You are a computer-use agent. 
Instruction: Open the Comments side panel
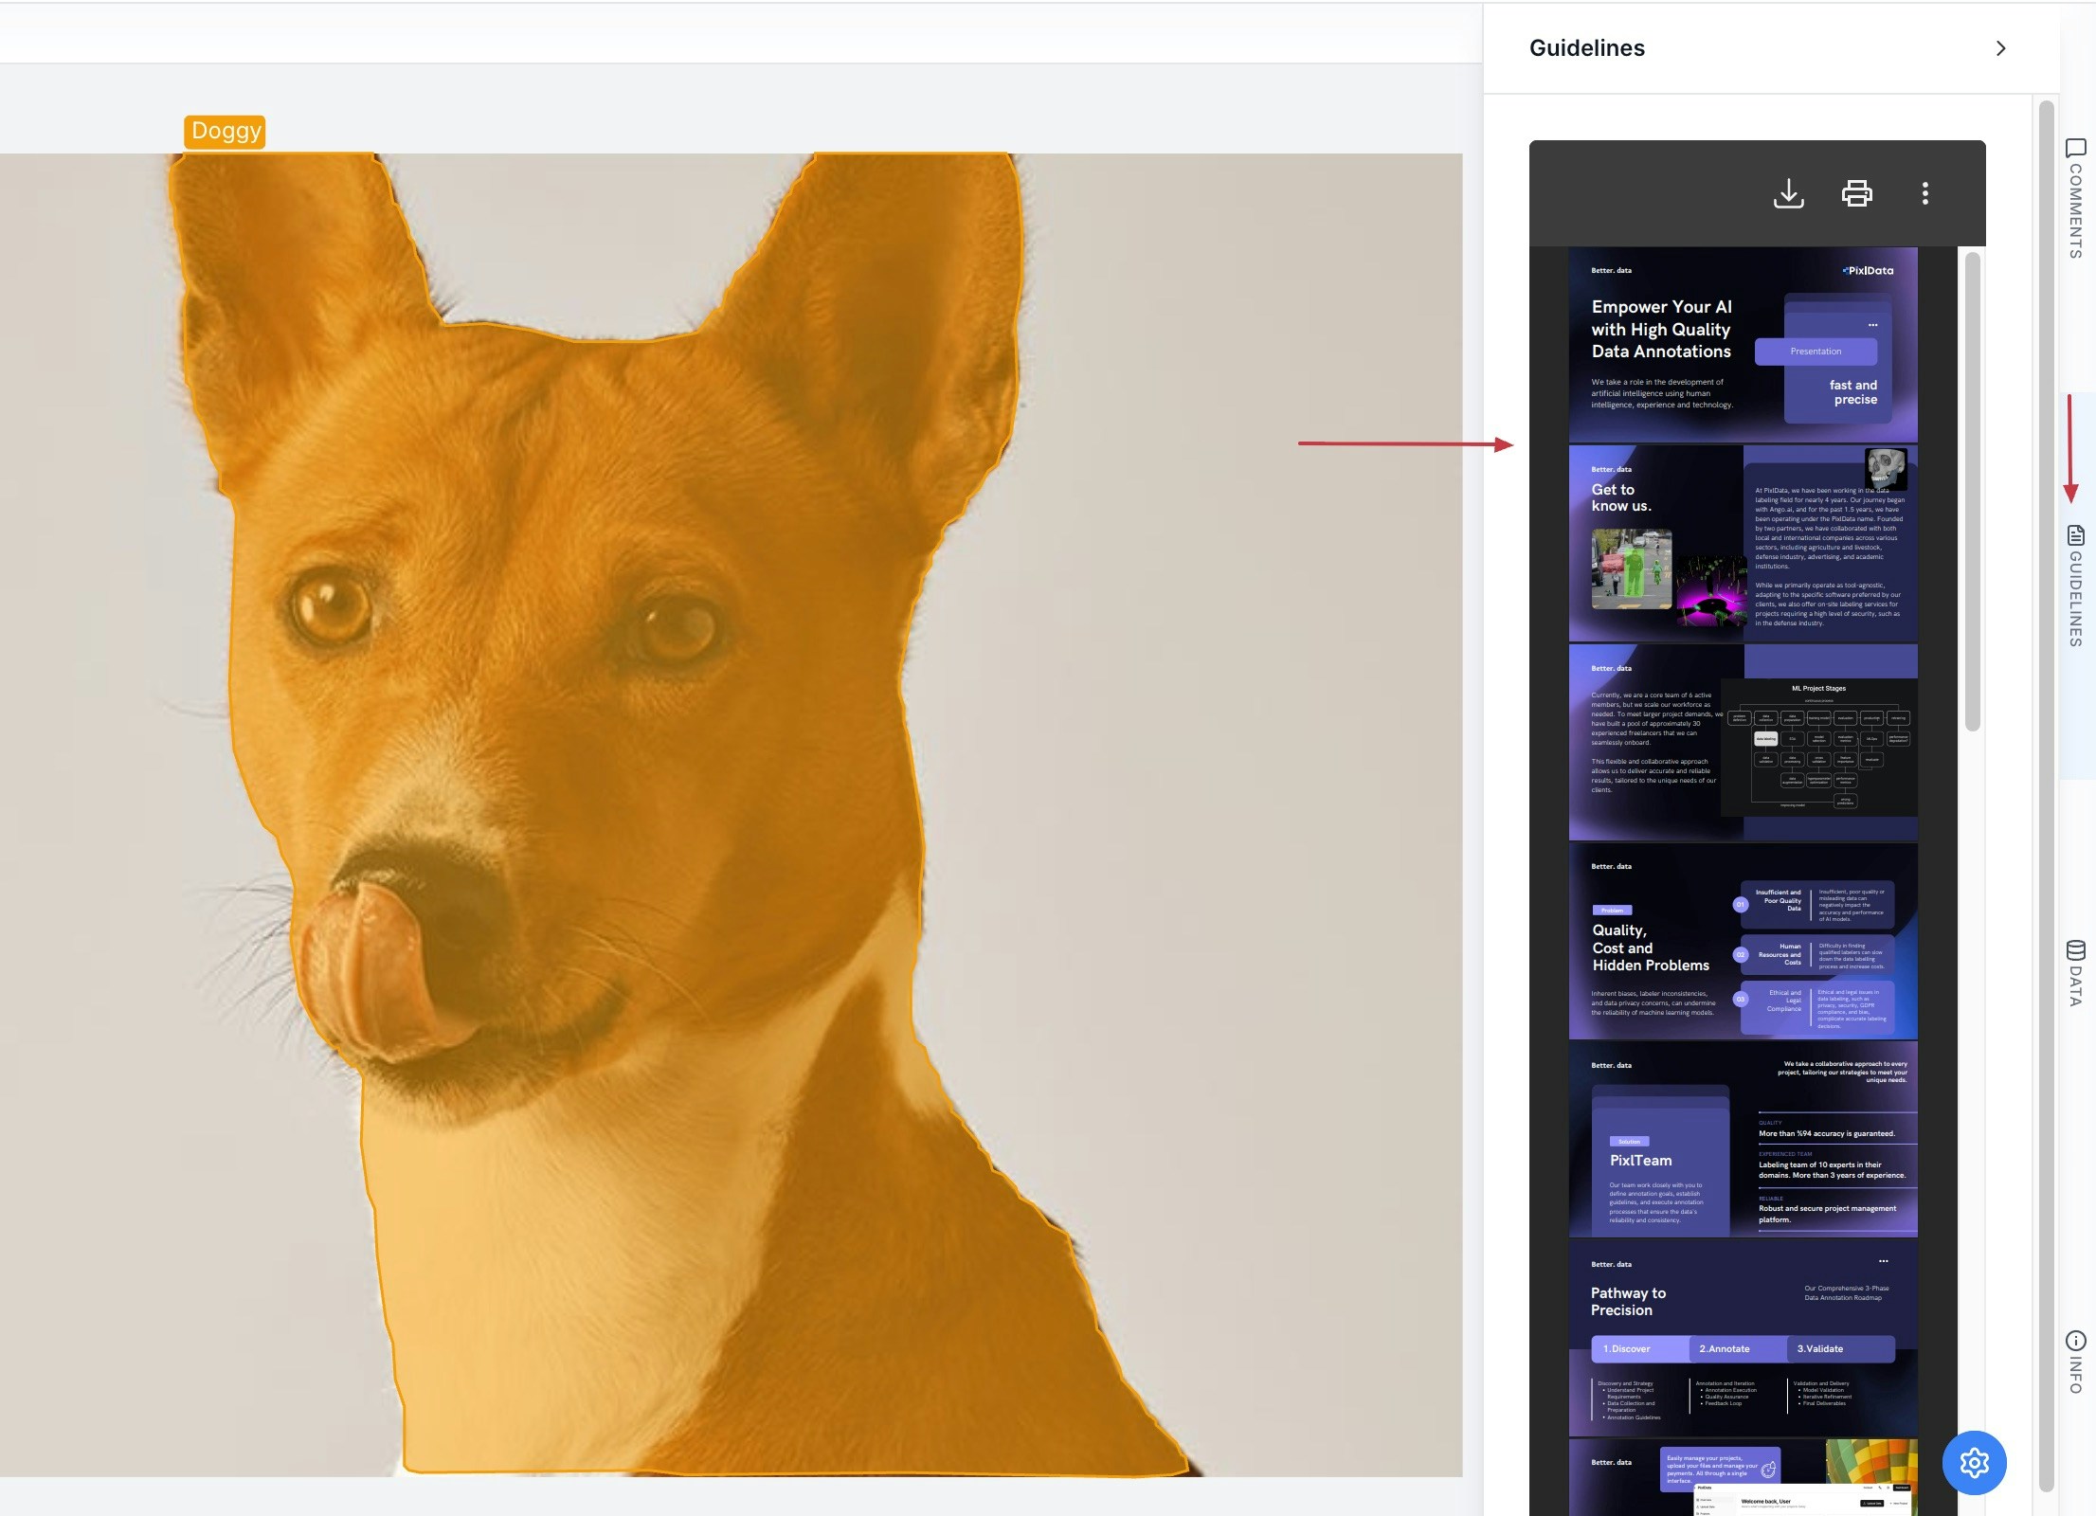click(x=2075, y=199)
